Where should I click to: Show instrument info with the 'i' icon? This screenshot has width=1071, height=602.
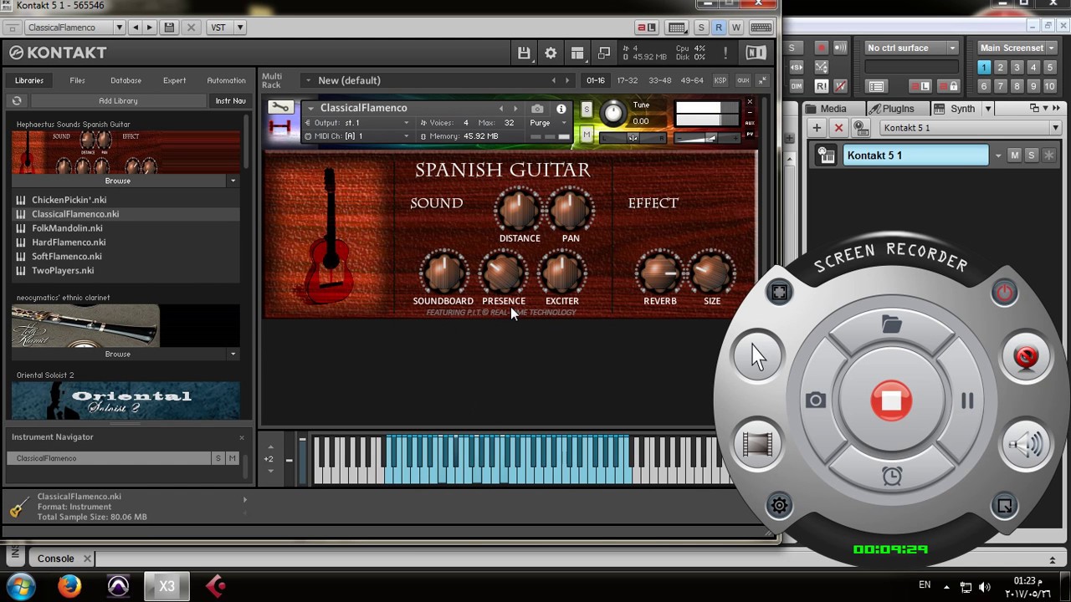coord(561,109)
